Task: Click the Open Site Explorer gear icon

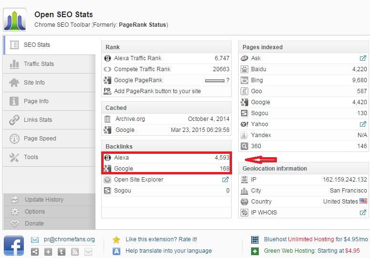Action: click(107, 180)
